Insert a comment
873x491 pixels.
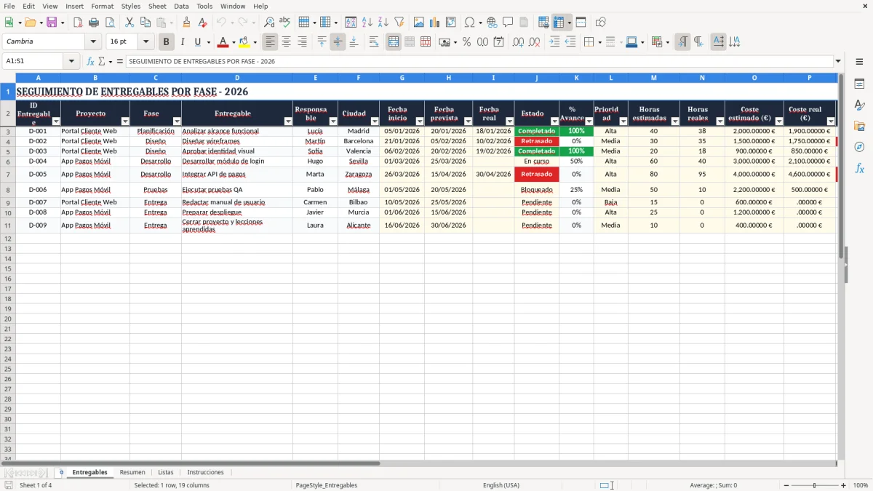click(x=508, y=23)
